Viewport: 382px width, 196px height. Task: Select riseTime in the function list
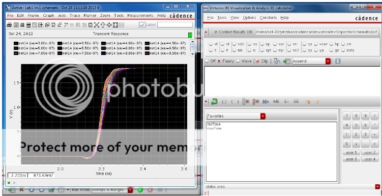tap(214, 128)
